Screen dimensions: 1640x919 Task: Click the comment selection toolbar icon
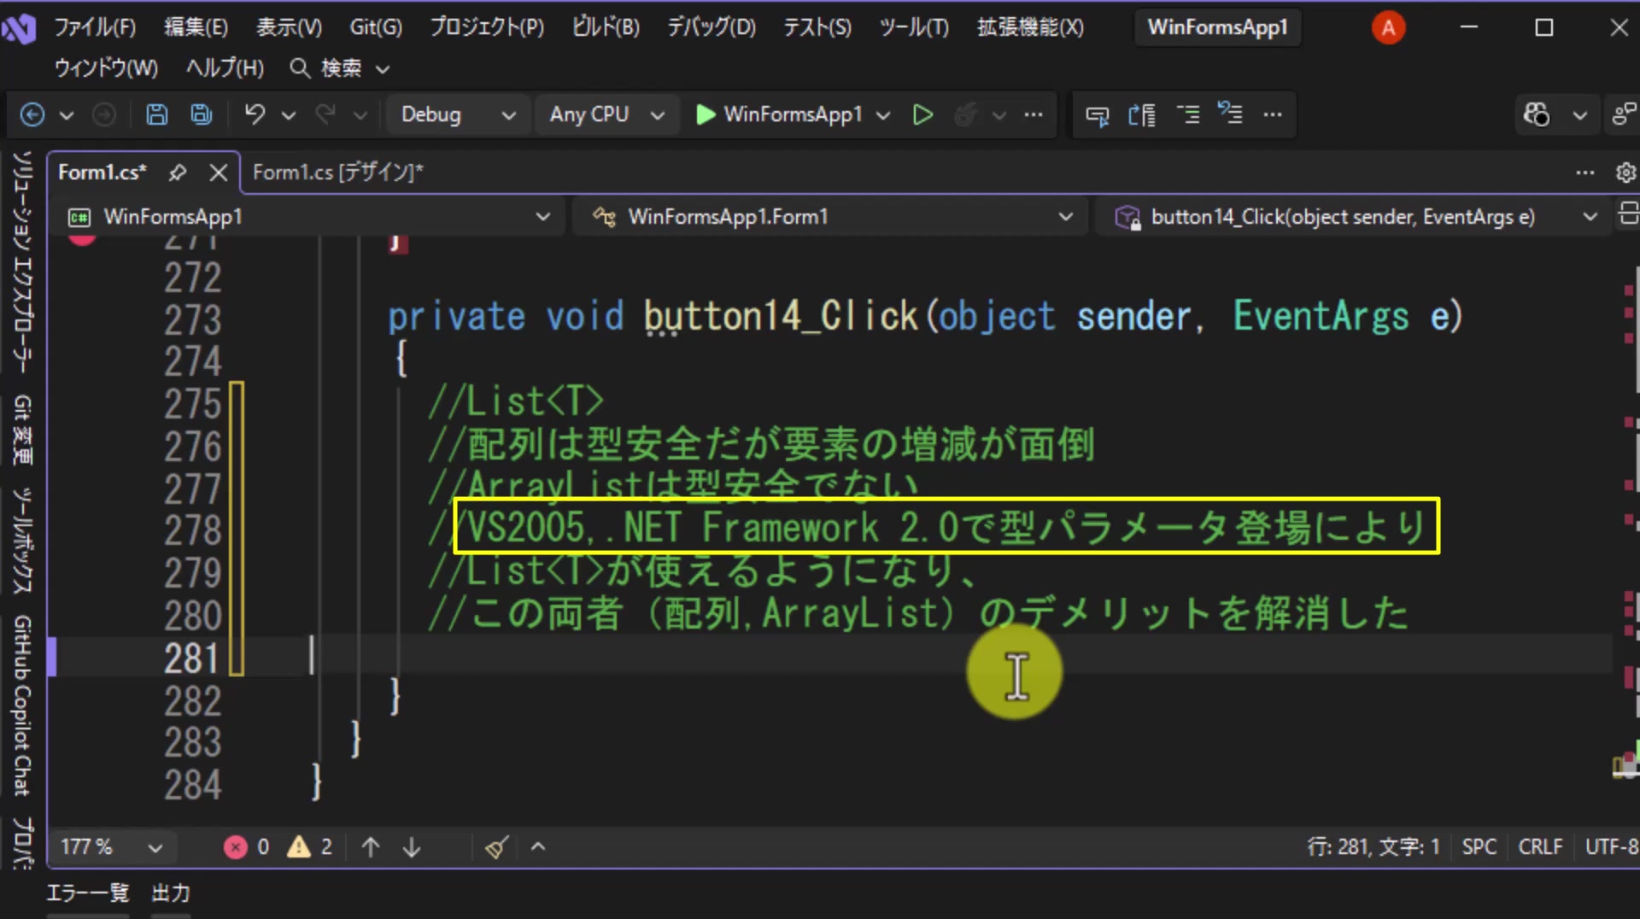[1097, 114]
